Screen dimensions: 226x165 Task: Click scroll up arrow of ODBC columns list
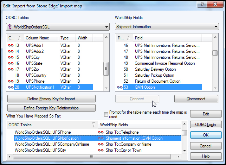point(106,37)
